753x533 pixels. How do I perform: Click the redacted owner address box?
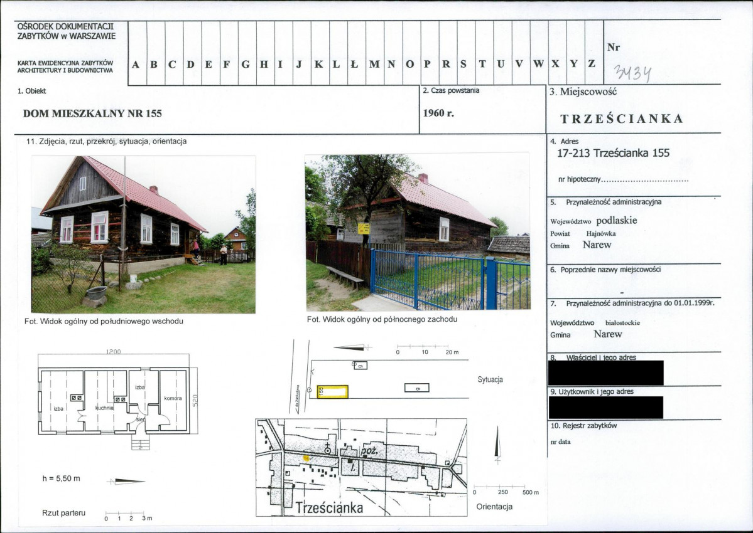point(605,373)
